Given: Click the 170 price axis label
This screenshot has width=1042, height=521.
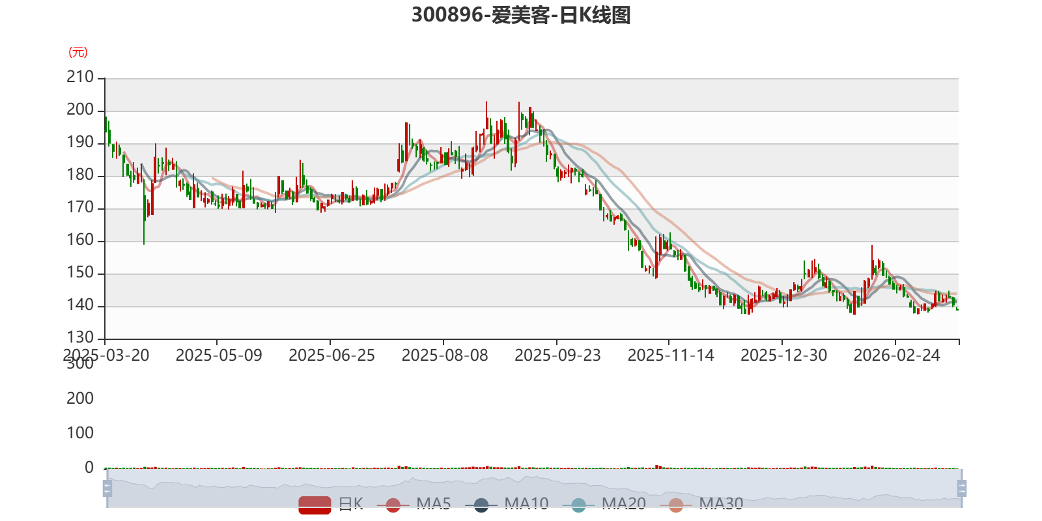Looking at the screenshot, I should click(x=80, y=207).
